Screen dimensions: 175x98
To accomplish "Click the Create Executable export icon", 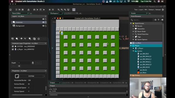I will tap(28, 10).
